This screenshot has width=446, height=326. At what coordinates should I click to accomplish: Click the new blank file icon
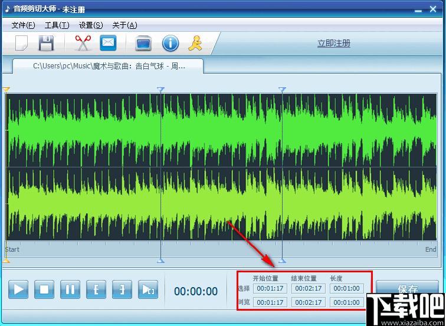[x=21, y=44]
